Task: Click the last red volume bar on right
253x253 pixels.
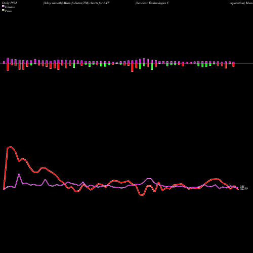Action: point(234,64)
